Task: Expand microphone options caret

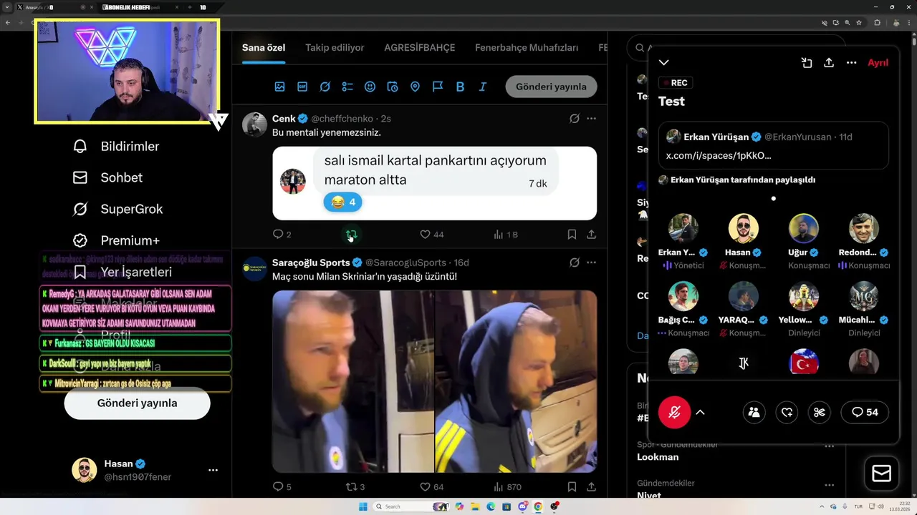Action: (x=701, y=412)
